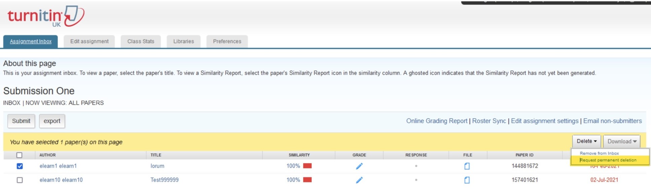Collapse the Delete dropdown button
Image resolution: width=651 pixels, height=190 pixels.
point(586,141)
